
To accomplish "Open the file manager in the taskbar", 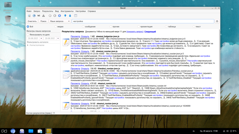I will [31, 131].
